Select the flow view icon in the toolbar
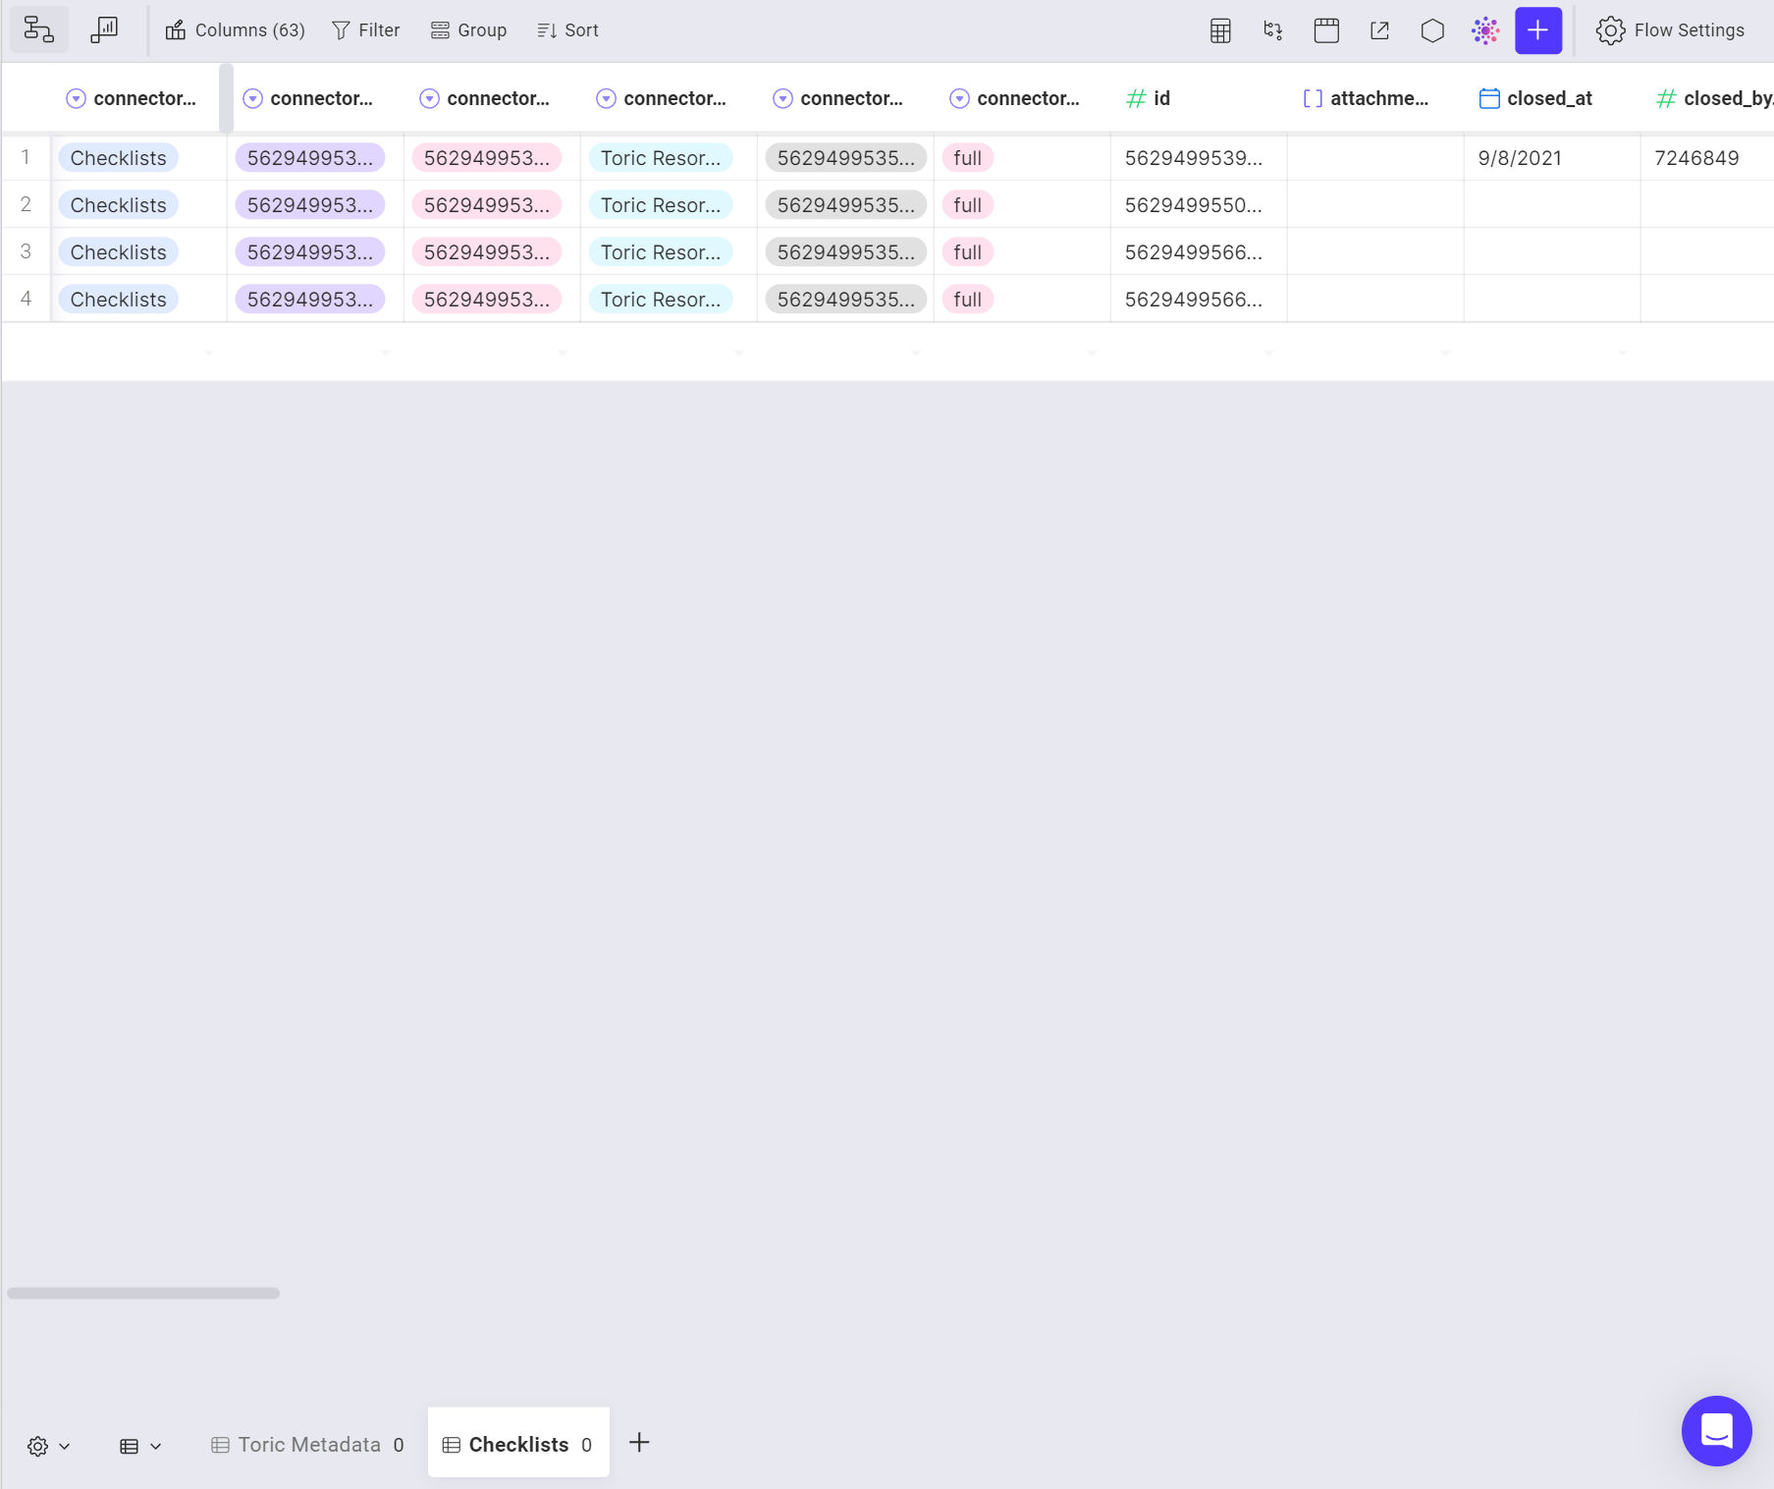 click(38, 29)
